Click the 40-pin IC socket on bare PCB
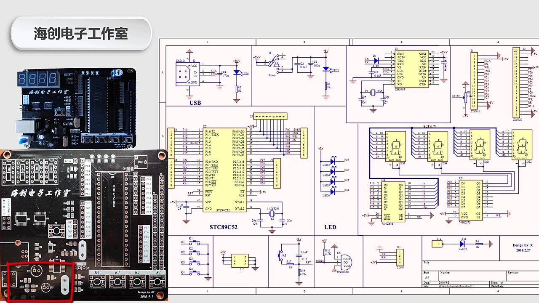This screenshot has width=539, height=303. tap(112, 219)
